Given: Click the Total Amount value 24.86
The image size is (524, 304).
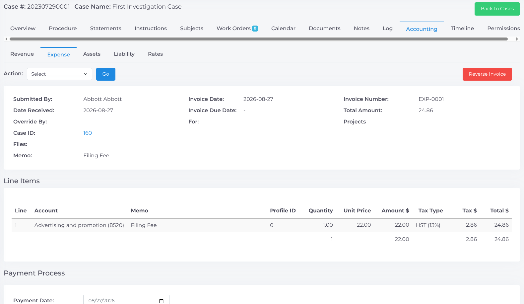Looking at the screenshot, I should pos(426,110).
